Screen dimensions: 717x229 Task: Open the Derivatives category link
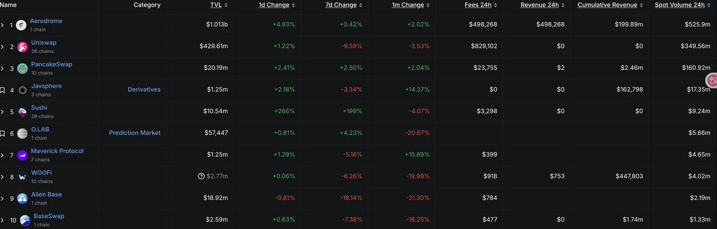click(x=144, y=89)
